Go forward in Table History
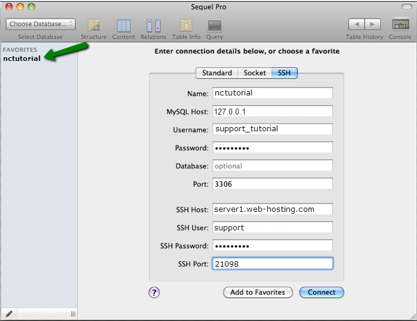 point(373,24)
